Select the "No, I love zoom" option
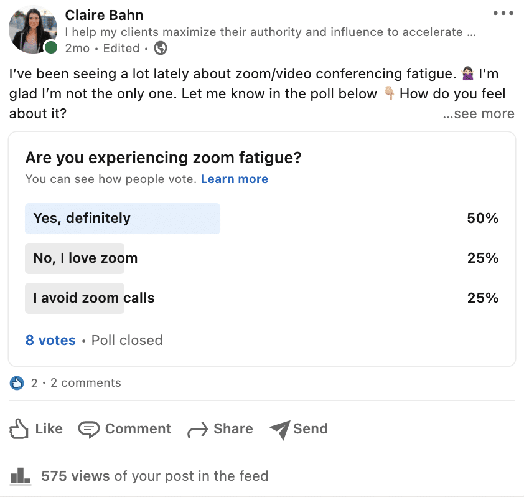 85,258
